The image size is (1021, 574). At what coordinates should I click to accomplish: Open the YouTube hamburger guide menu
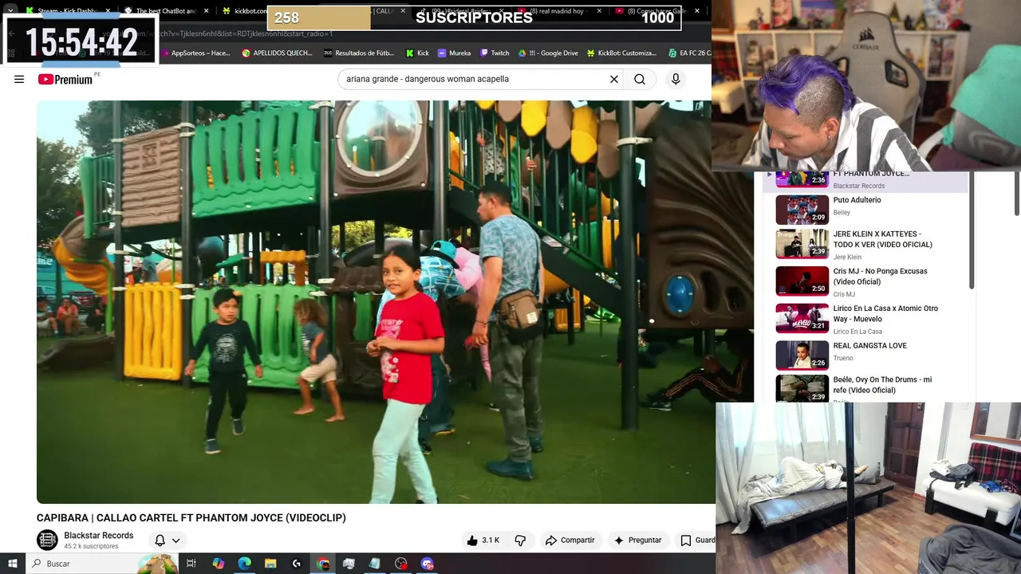pyautogui.click(x=19, y=79)
